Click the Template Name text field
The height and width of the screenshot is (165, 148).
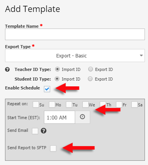point(75,34)
